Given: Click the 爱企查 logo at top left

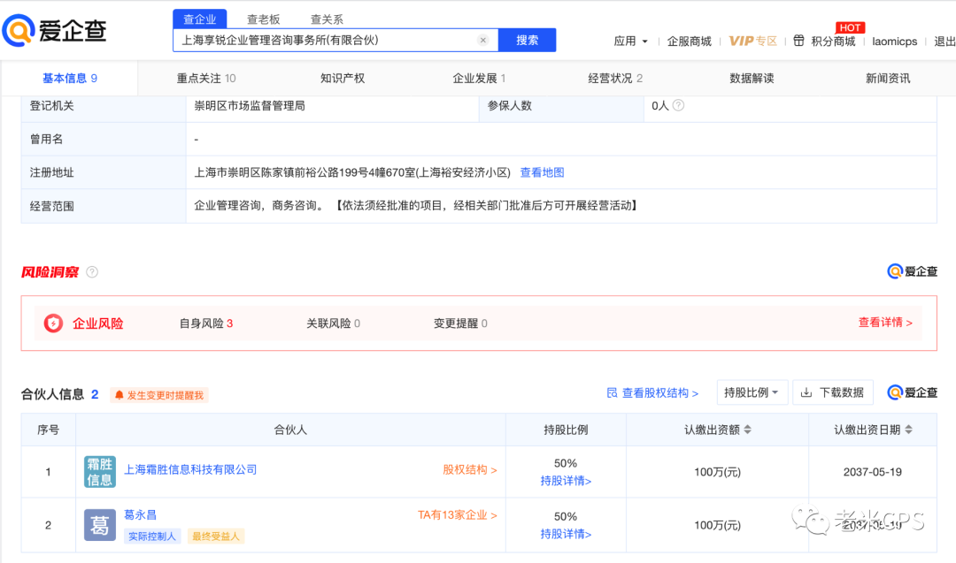Looking at the screenshot, I should [x=54, y=30].
